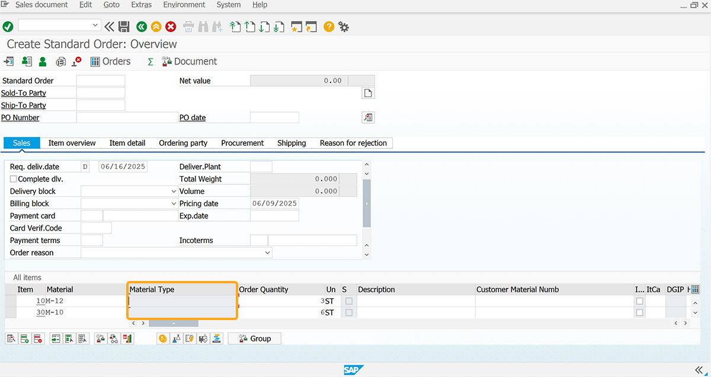The image size is (711, 377).
Task: Click the Sold-To Party input field
Action: pyautogui.click(x=101, y=93)
